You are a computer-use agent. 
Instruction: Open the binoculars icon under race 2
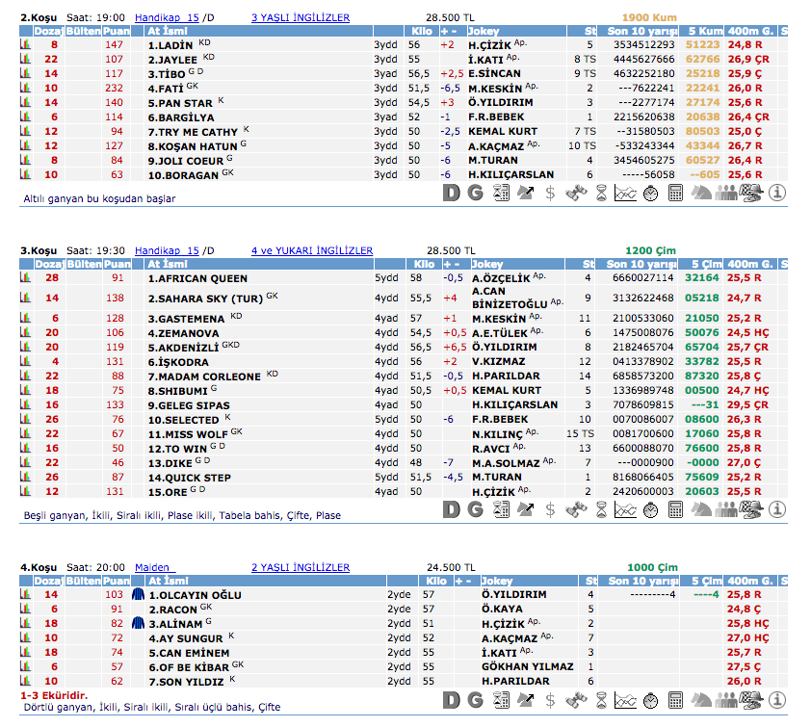[x=575, y=193]
